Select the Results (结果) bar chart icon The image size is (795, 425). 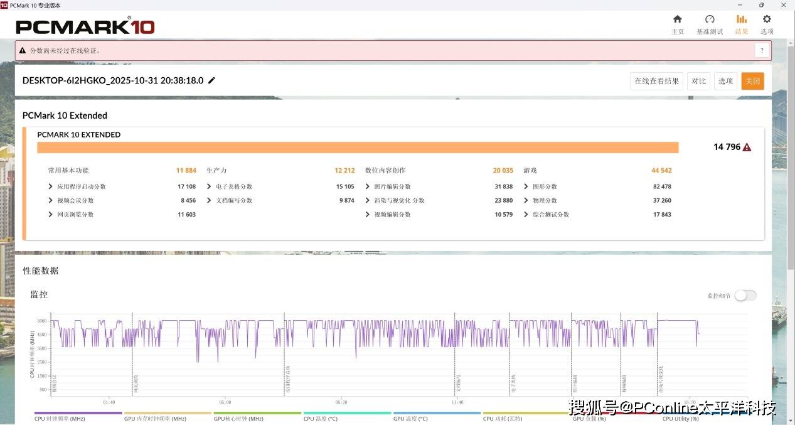(x=741, y=19)
